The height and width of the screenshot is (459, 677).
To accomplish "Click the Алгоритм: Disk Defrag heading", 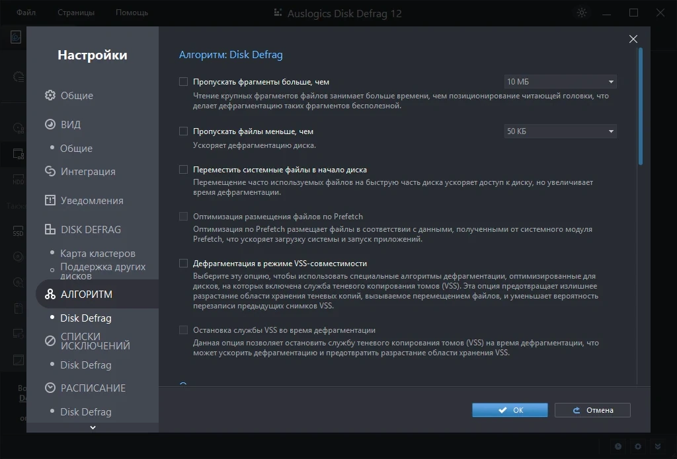I will 231,55.
